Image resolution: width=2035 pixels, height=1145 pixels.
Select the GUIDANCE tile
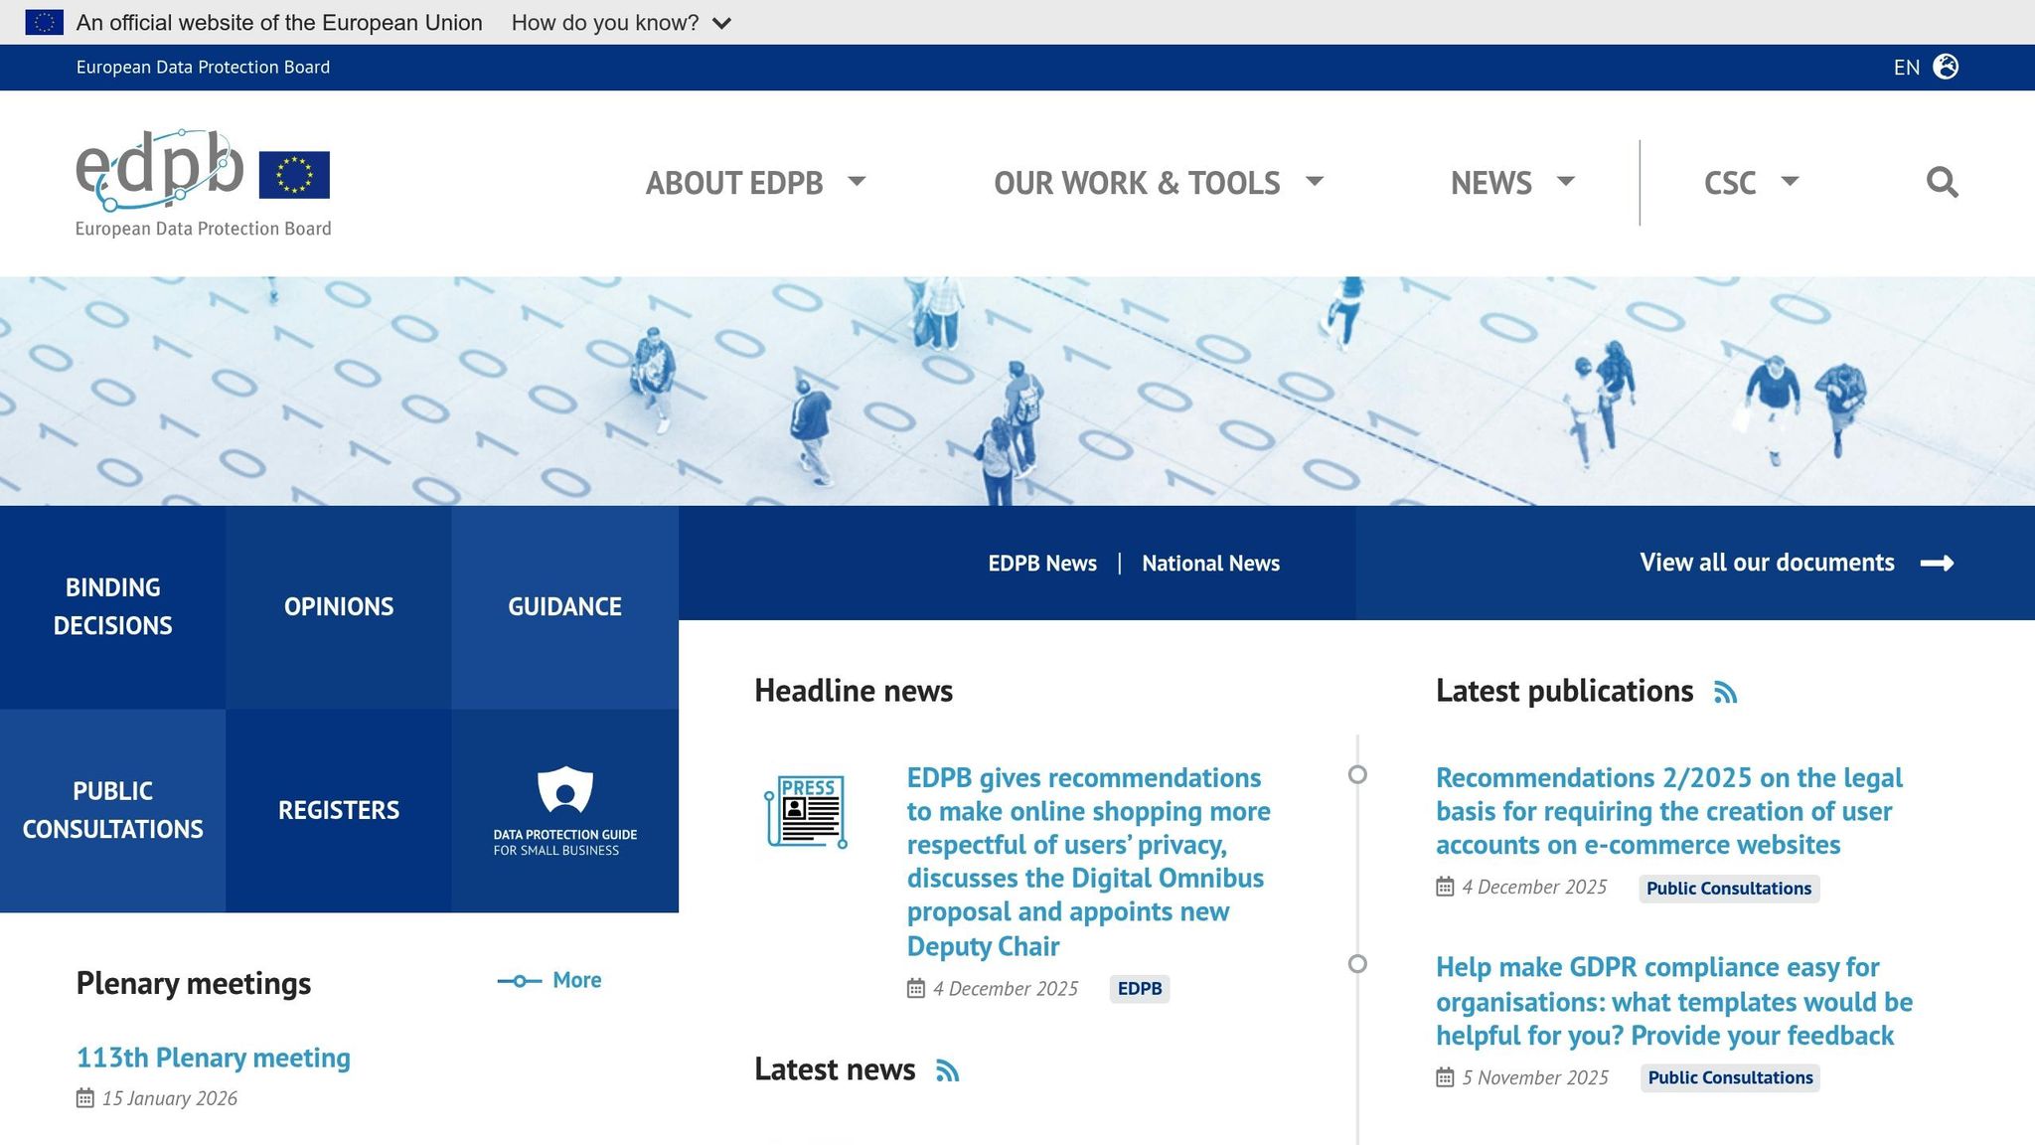coord(564,606)
